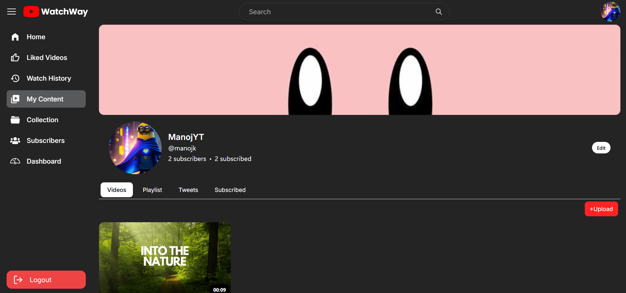Click the WatchWay play logo
The image size is (626, 293).
coord(31,12)
